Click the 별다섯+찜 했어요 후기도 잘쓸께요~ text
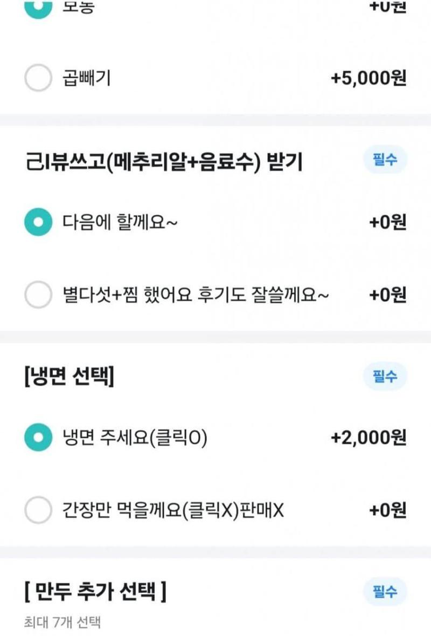The width and height of the screenshot is (431, 636). (196, 295)
